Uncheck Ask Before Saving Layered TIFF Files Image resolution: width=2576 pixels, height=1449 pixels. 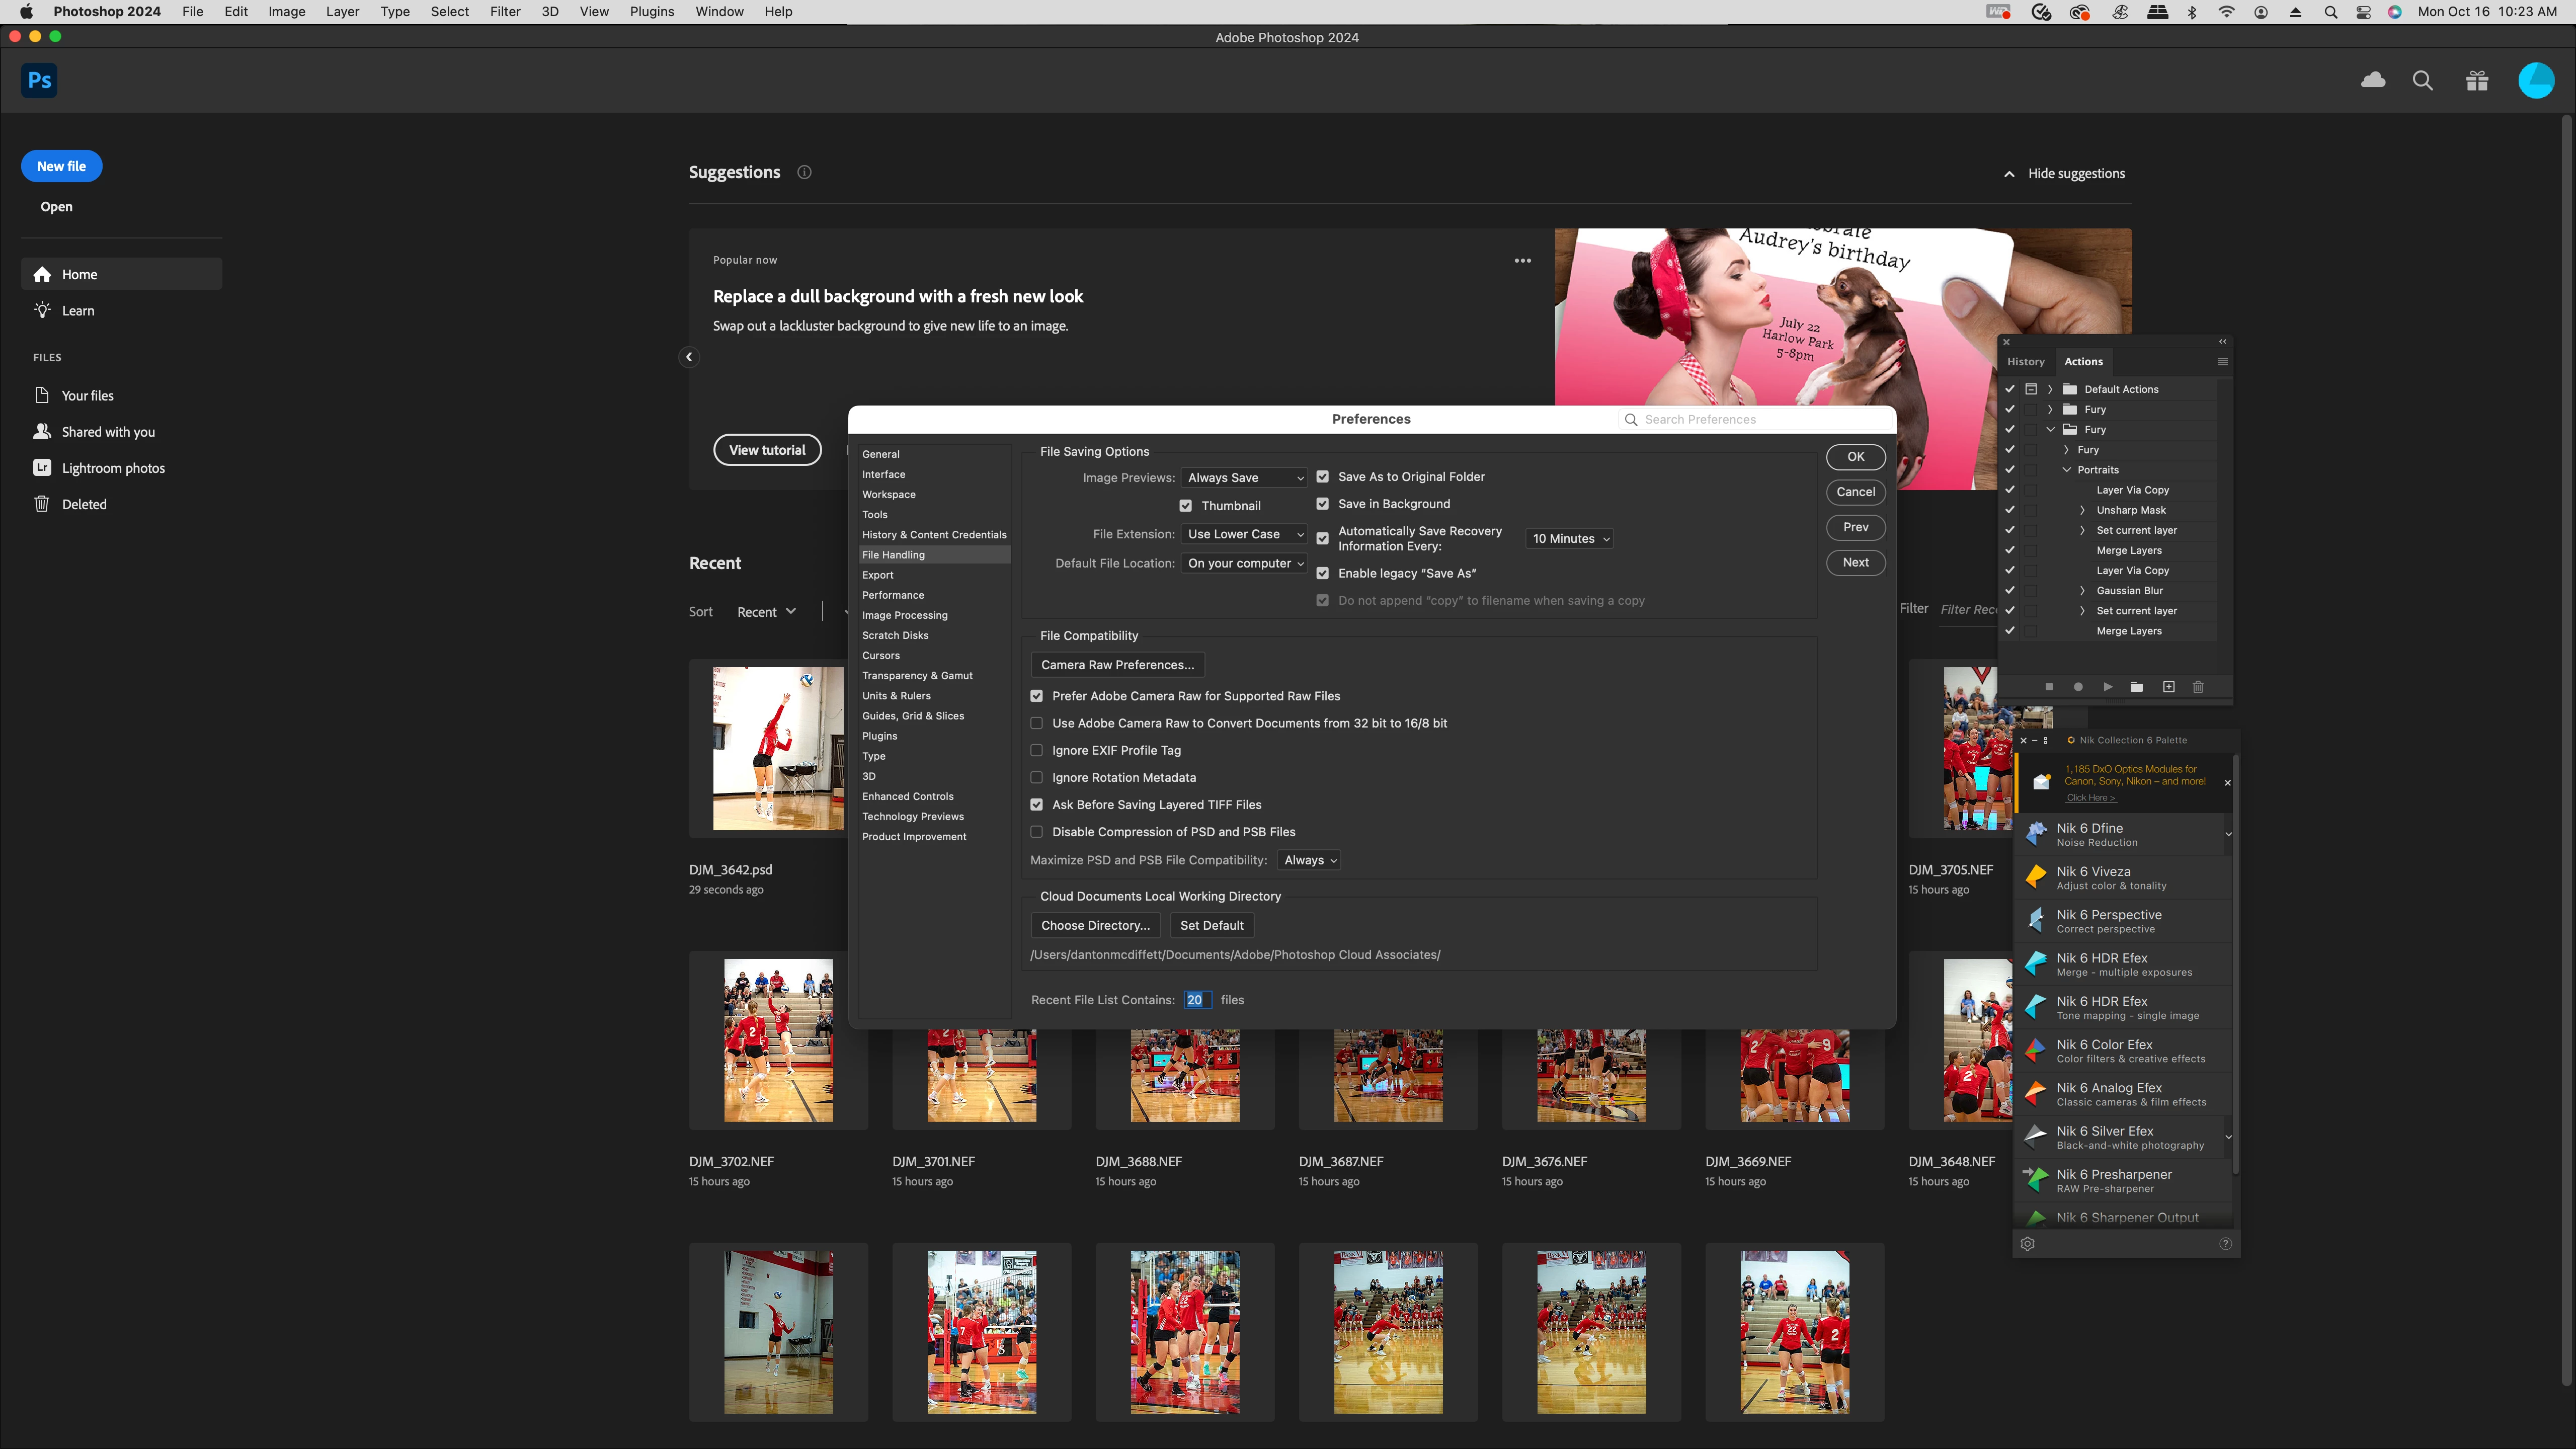[x=1036, y=805]
